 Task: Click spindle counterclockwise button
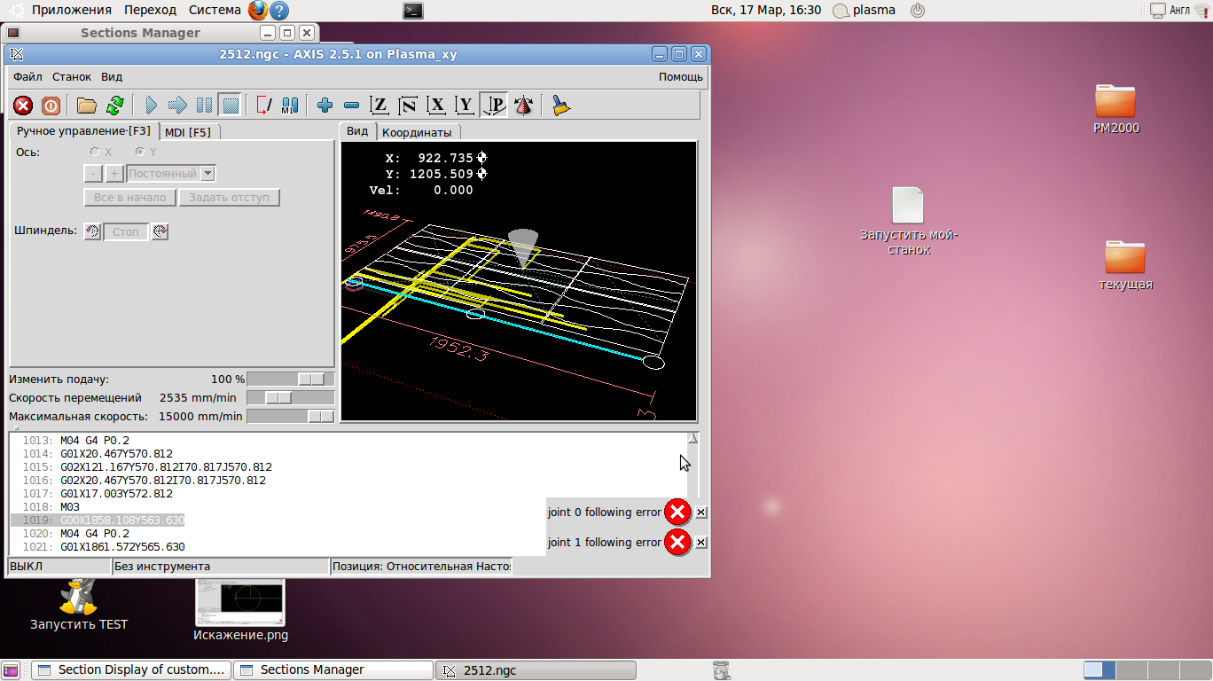tap(93, 231)
